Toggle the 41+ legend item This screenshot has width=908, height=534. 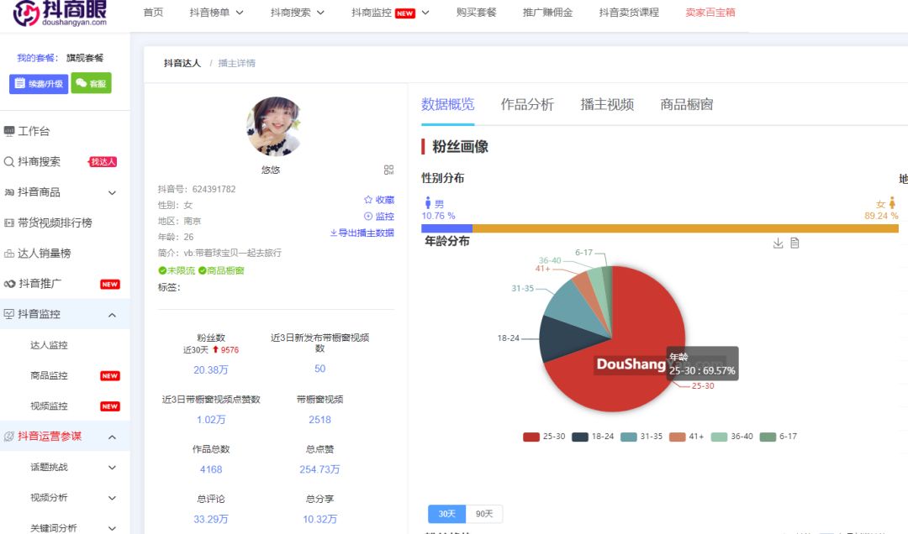686,437
